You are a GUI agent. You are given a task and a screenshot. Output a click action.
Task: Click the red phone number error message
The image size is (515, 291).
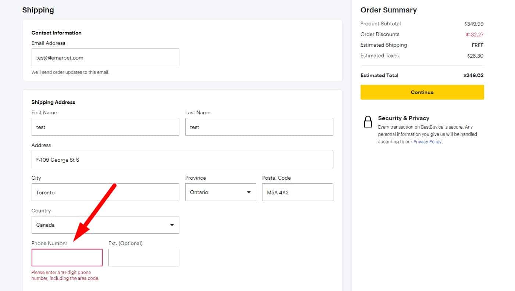65,276
